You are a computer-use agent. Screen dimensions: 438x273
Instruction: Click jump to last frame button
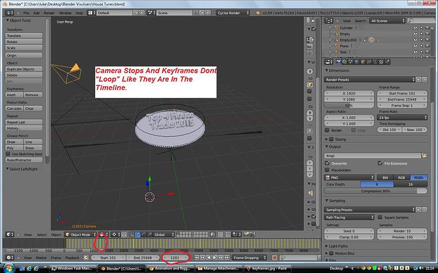click(227, 258)
